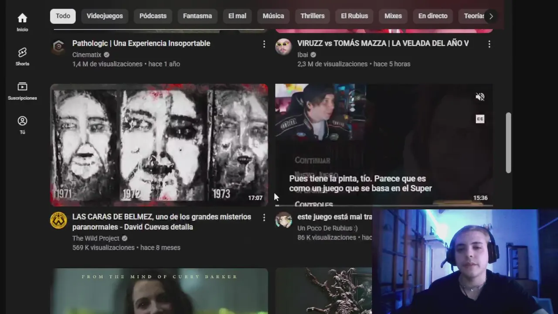558x314 pixels.
Task: Open VIRUZZ vs TOMÁS MAZZA video title
Action: point(383,43)
